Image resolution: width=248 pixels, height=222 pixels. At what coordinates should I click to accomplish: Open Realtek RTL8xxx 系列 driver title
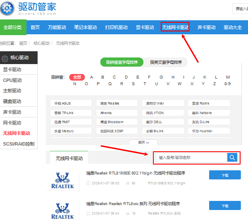coord(133,204)
